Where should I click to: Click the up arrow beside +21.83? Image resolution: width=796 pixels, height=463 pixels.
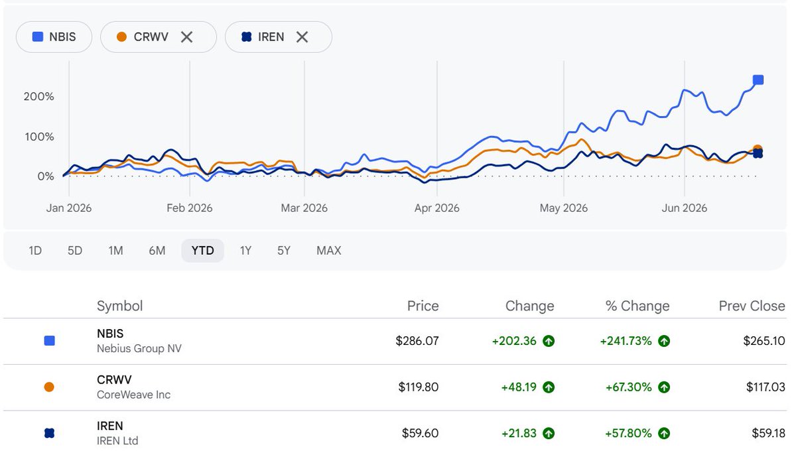click(x=549, y=433)
